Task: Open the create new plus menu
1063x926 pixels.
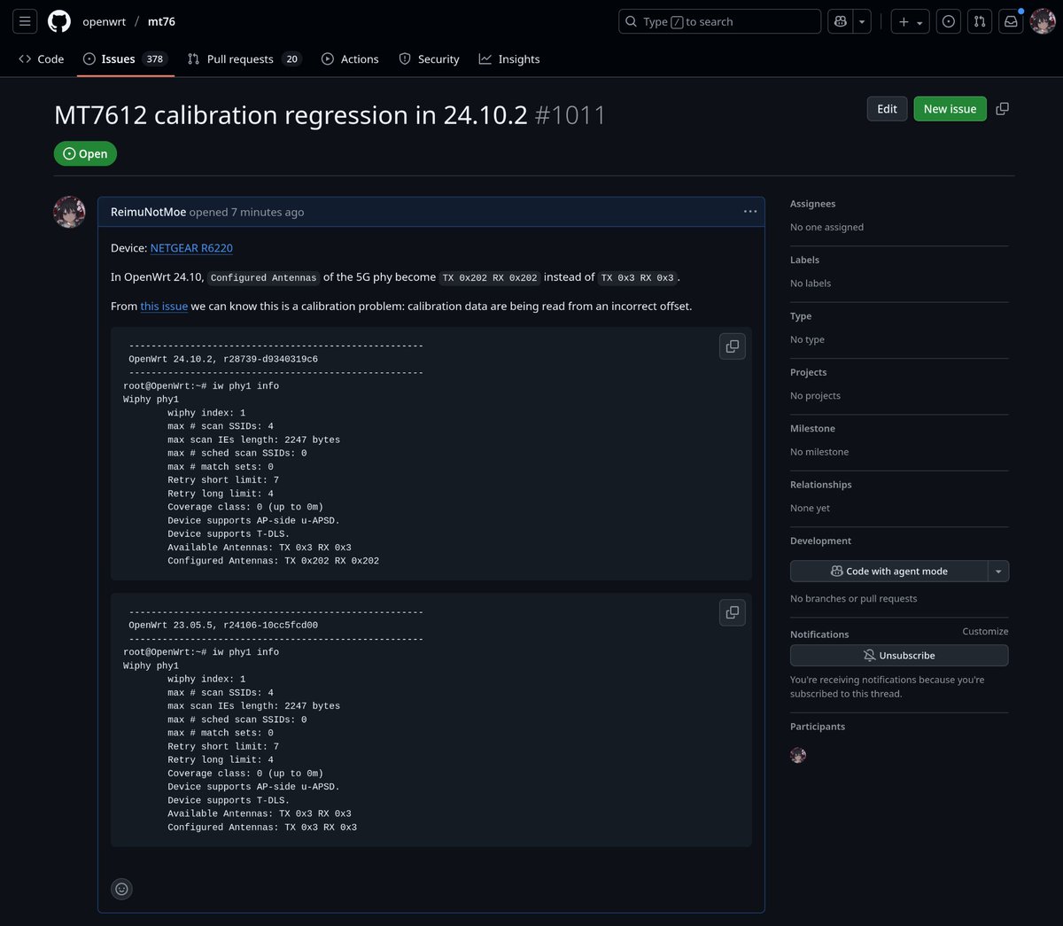Action: (910, 21)
